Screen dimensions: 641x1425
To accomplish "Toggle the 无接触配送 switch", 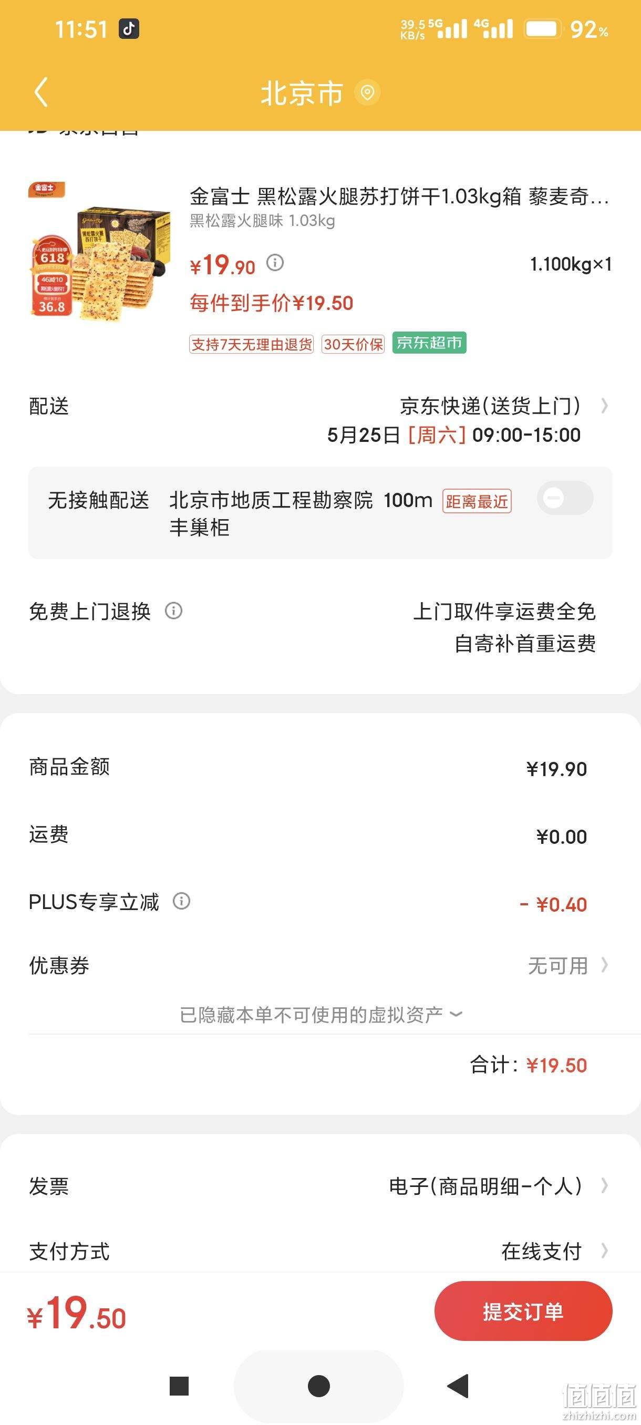I will point(565,498).
